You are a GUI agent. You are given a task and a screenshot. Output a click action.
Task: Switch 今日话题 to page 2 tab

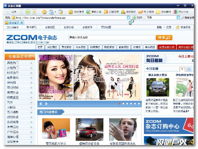[189, 69]
